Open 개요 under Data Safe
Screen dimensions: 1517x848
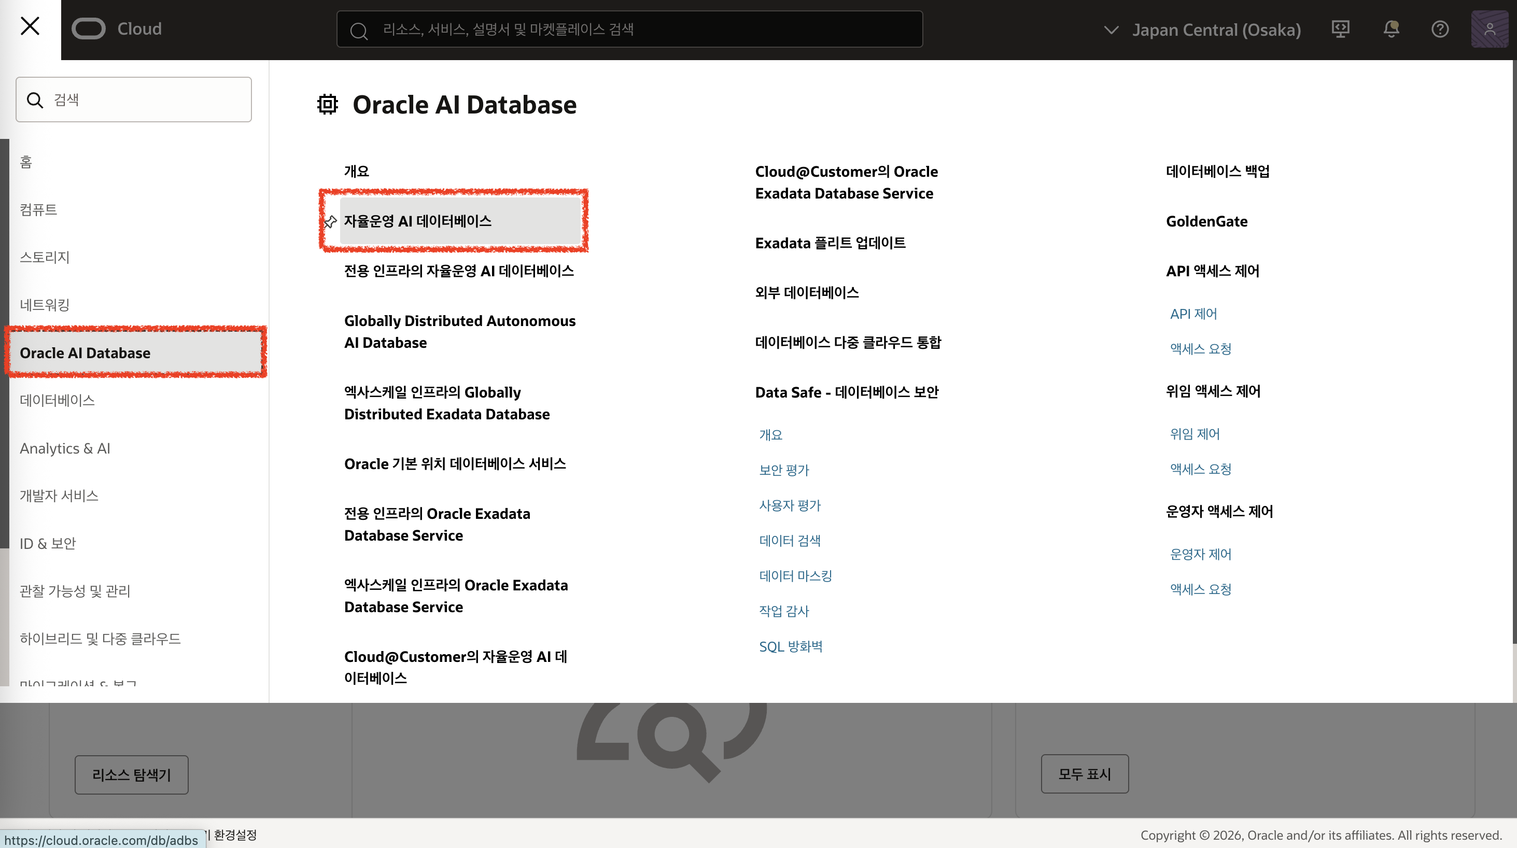pyautogui.click(x=771, y=434)
